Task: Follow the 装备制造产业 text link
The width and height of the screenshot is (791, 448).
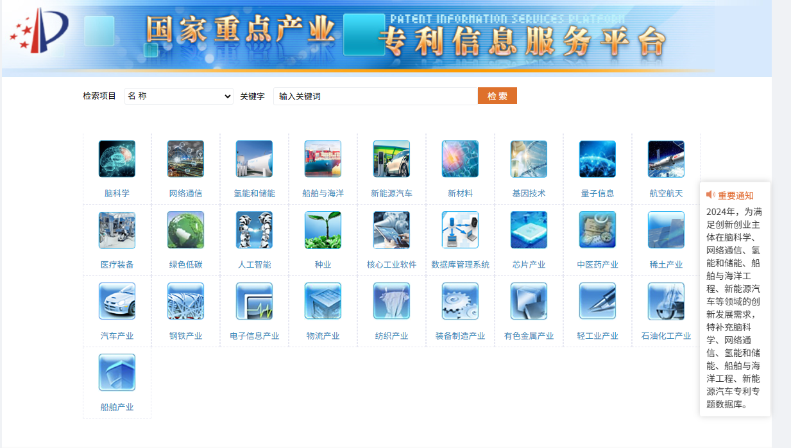Action: (460, 336)
